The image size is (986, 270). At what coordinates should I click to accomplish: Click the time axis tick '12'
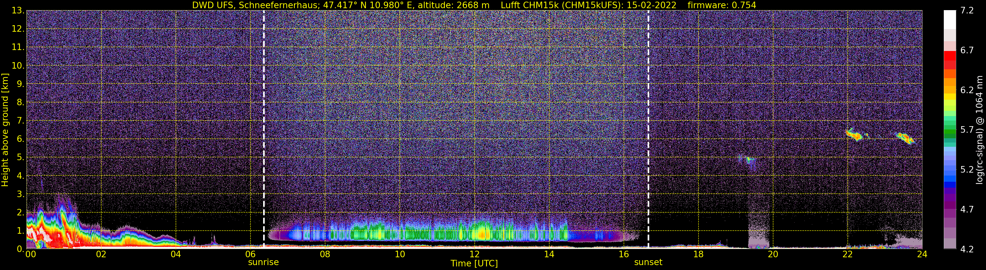pyautogui.click(x=474, y=254)
